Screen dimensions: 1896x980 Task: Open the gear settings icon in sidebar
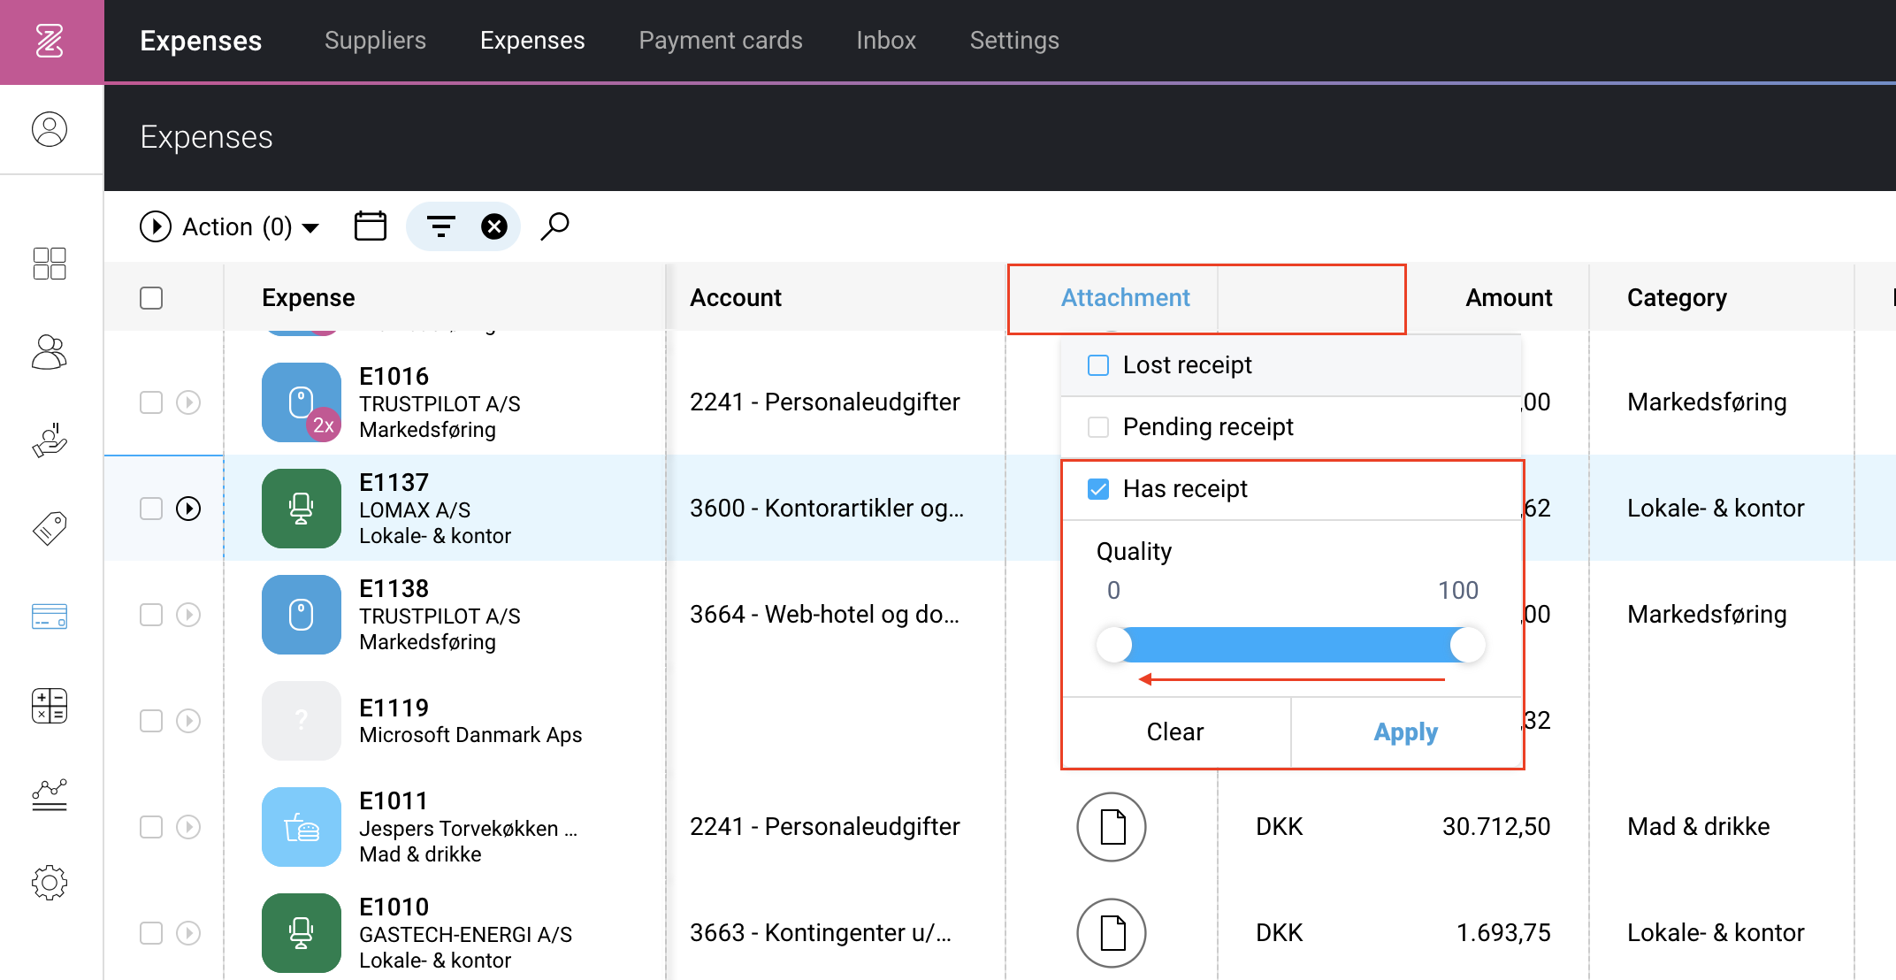[x=50, y=883]
